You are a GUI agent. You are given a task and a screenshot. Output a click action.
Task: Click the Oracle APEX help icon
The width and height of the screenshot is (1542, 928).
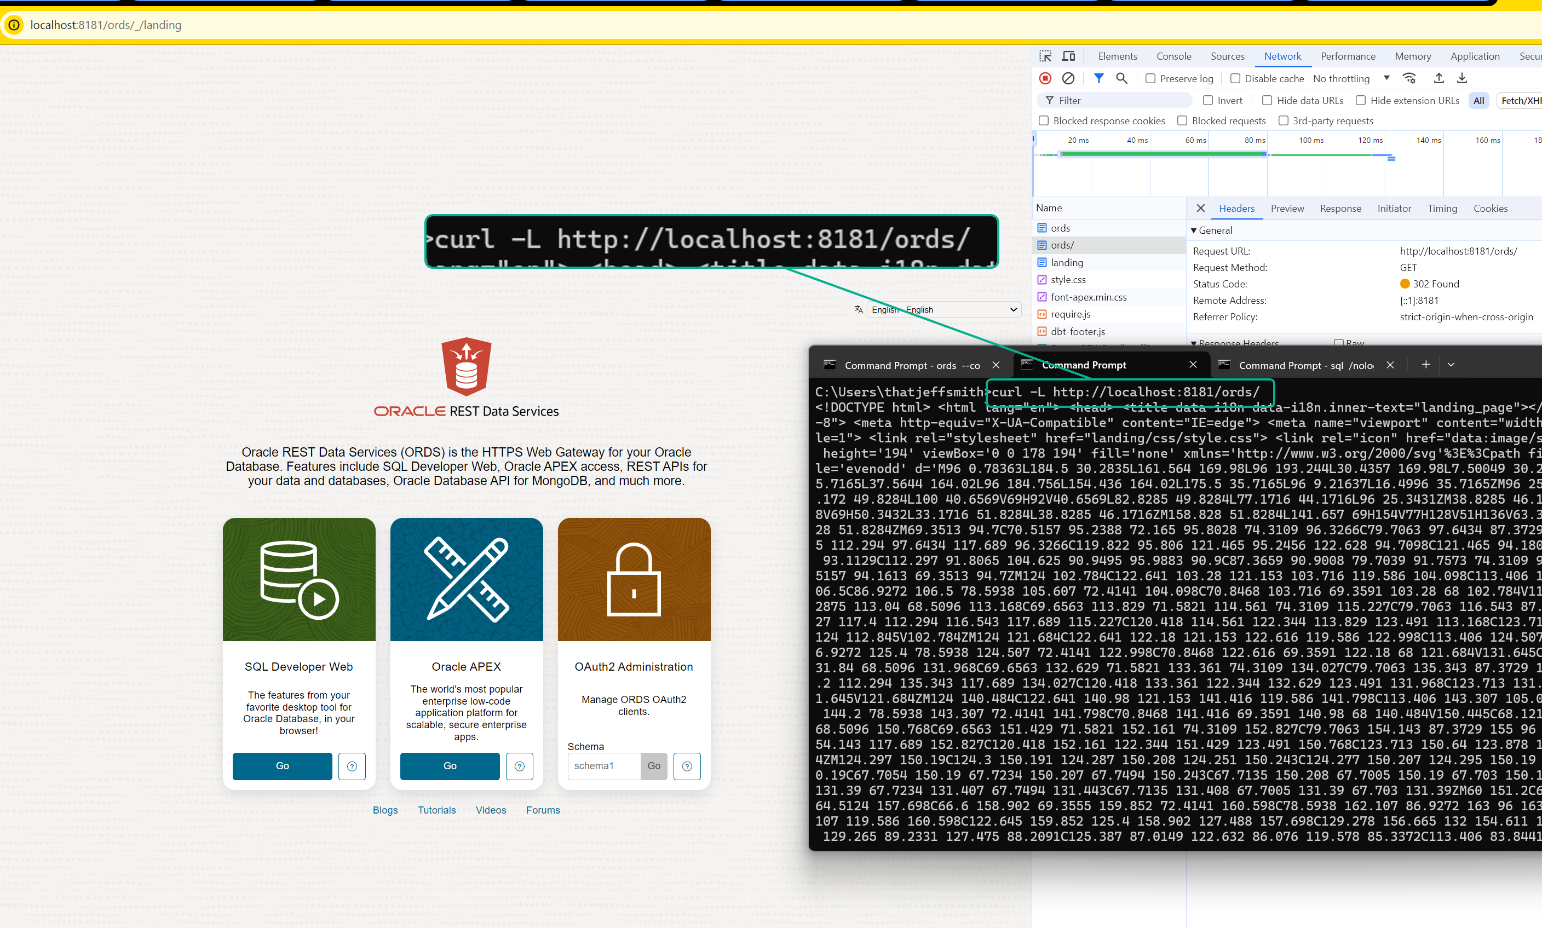(x=520, y=766)
